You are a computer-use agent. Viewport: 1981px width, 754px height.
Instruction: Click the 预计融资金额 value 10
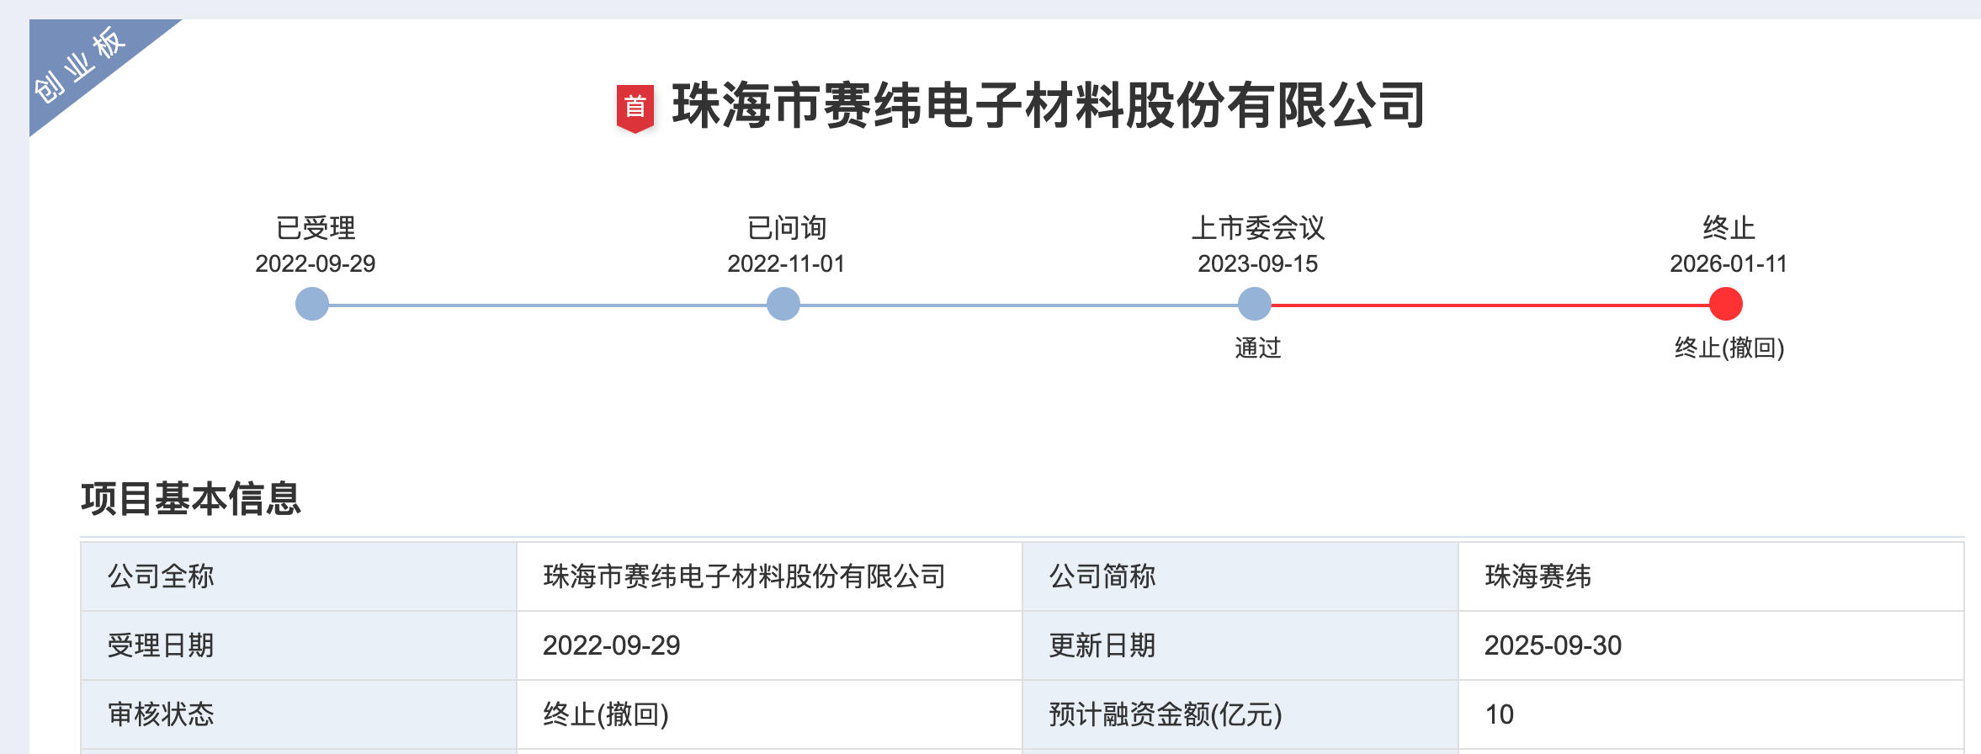coord(1499,714)
